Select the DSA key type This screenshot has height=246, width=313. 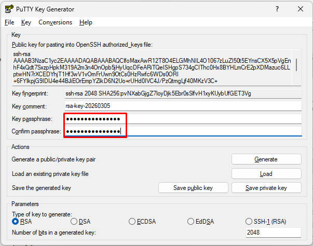(x=74, y=222)
